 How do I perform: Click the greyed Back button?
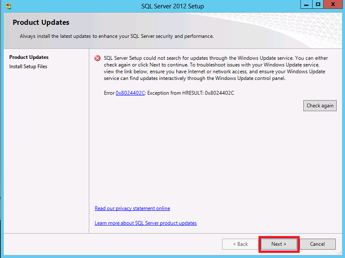point(240,244)
